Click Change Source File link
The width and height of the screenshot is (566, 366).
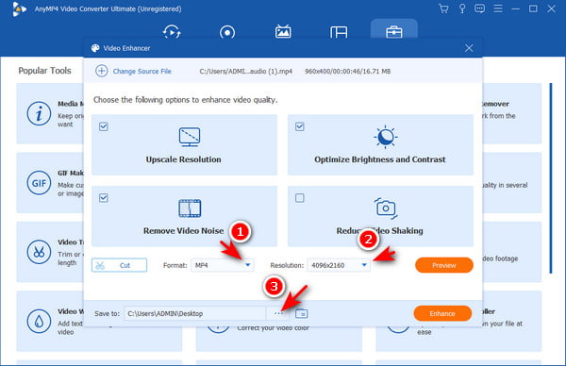coord(141,72)
